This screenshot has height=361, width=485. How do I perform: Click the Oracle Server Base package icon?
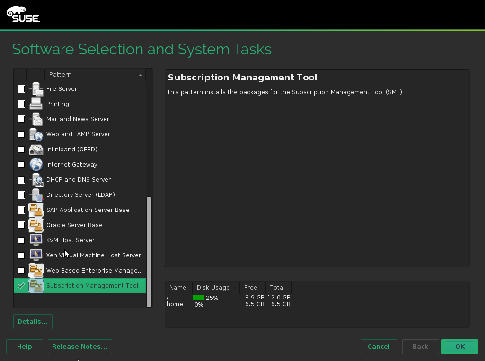pyautogui.click(x=36, y=225)
